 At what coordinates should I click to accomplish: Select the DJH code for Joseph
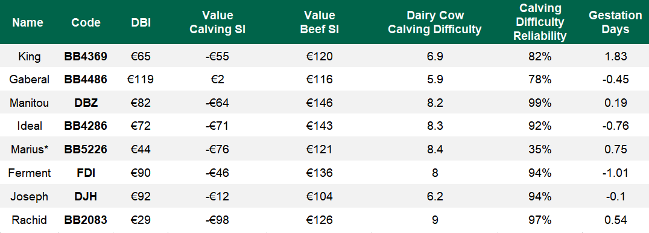86,197
